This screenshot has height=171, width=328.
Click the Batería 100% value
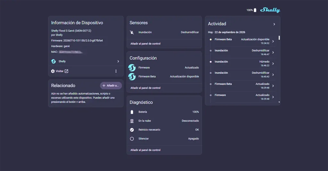click(196, 112)
